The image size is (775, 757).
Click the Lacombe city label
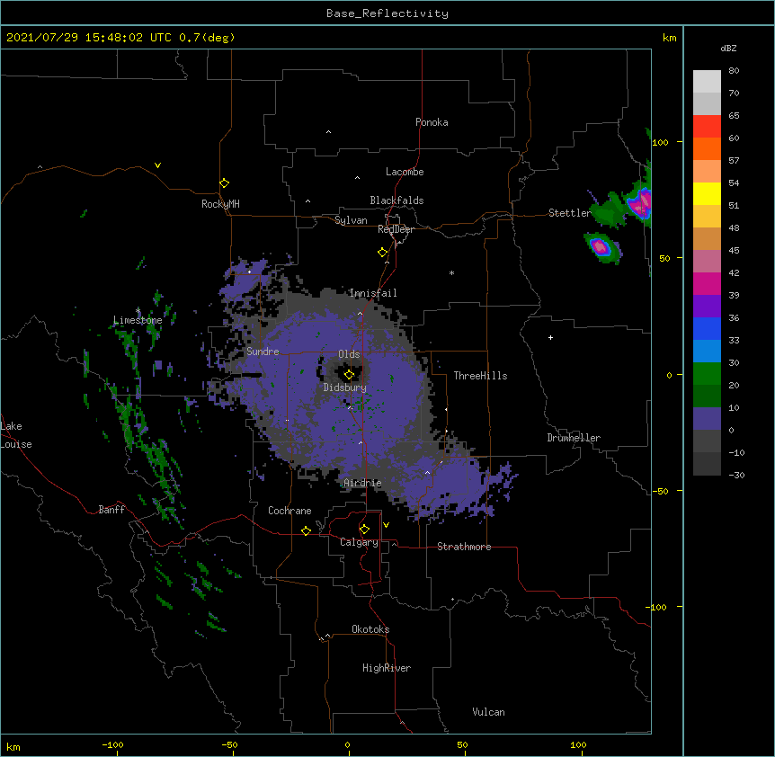405,172
